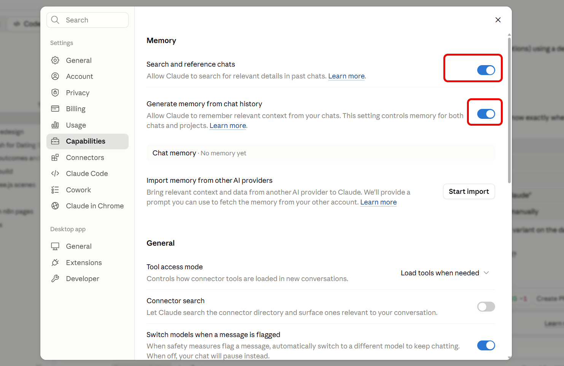Click the Start import button

tap(469, 192)
